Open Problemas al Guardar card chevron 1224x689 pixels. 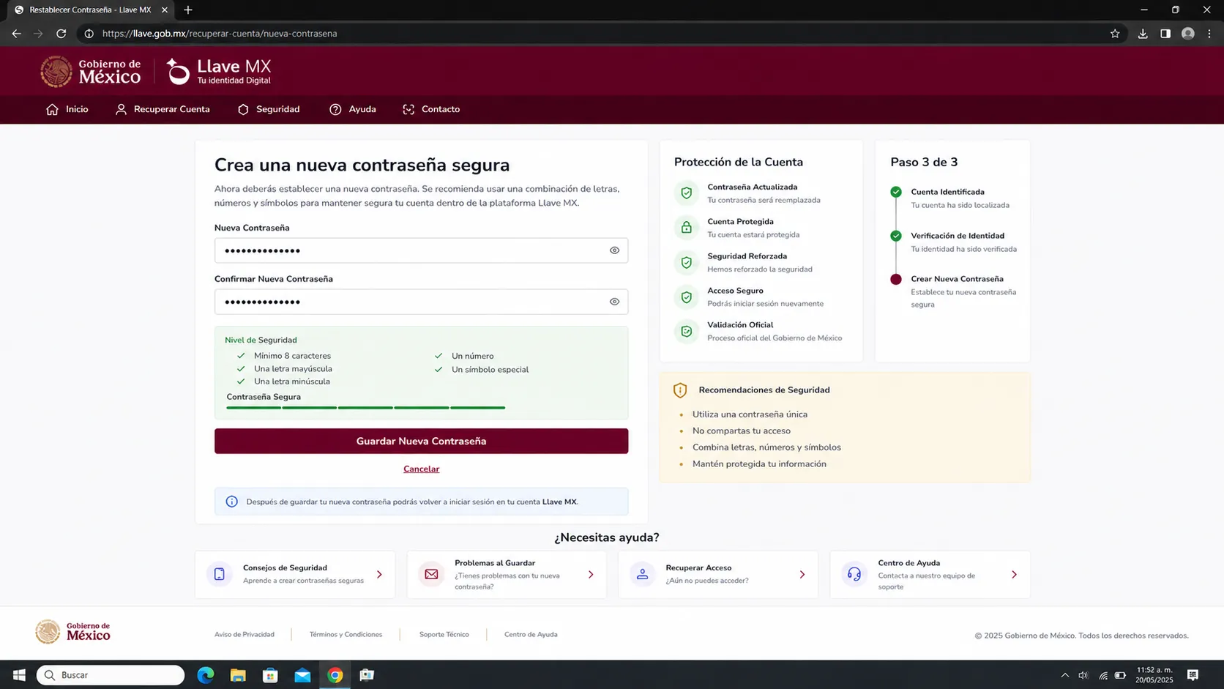click(x=591, y=575)
